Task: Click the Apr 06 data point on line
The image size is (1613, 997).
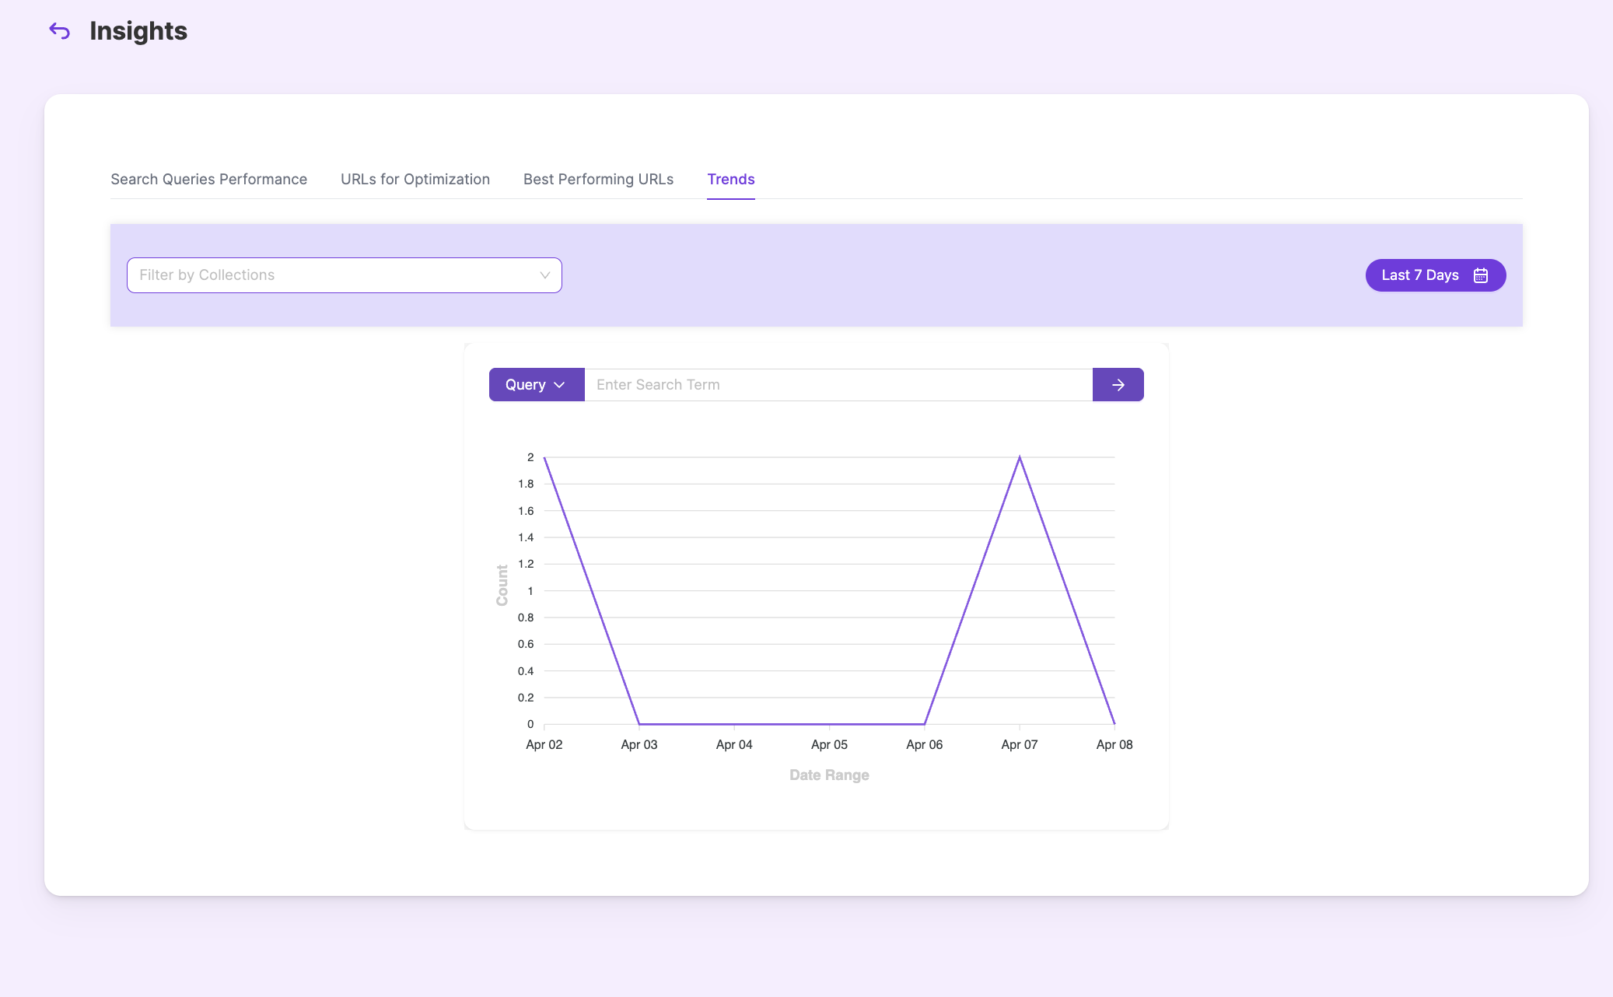Action: (x=924, y=724)
